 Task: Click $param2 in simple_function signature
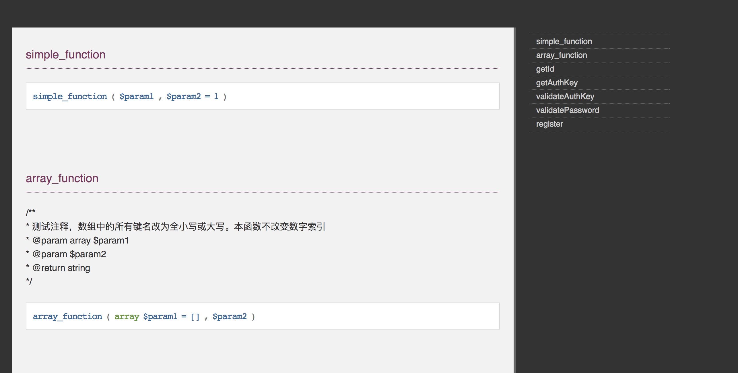pos(184,97)
